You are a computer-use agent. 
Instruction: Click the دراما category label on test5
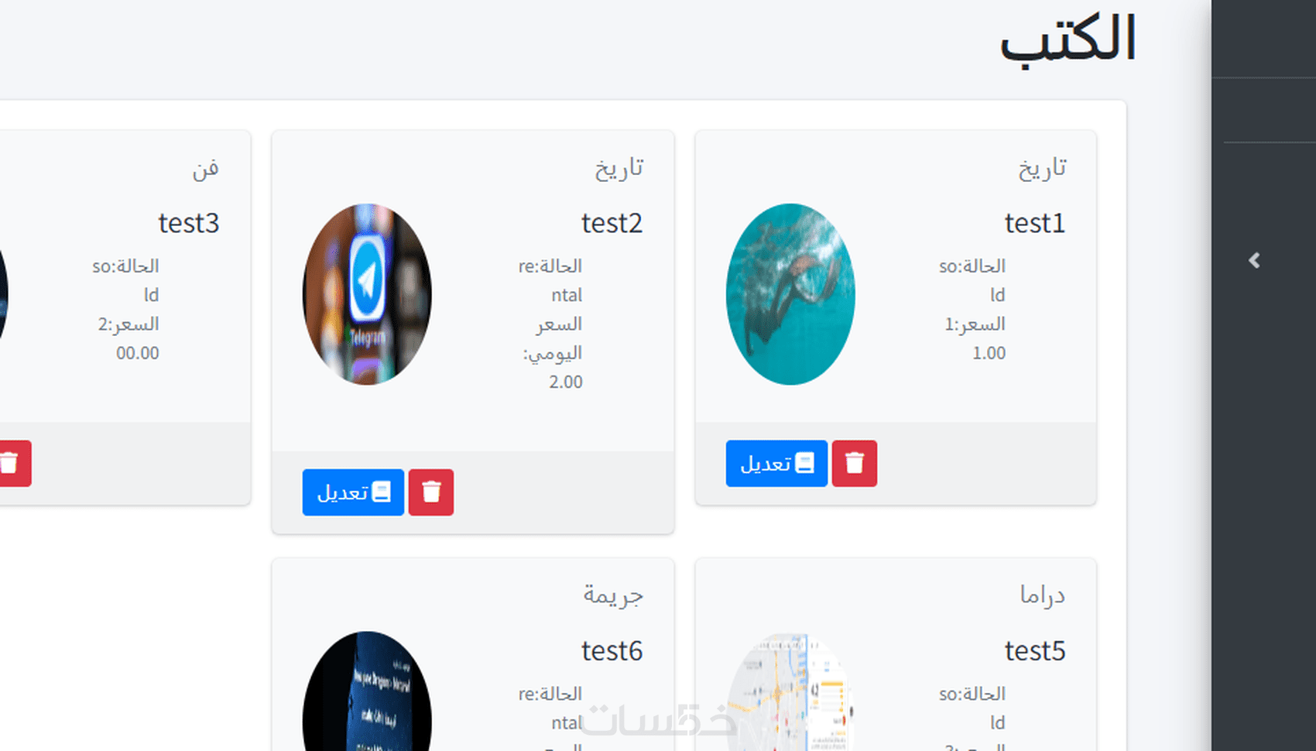(1043, 595)
